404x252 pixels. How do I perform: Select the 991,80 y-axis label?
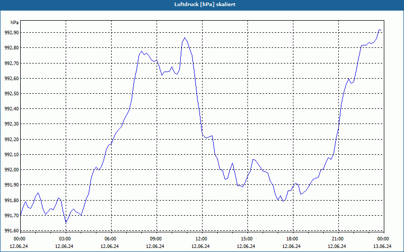pos(12,200)
